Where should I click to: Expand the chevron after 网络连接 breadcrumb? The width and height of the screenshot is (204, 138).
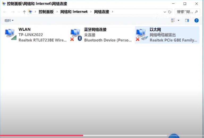[x=112, y=12]
